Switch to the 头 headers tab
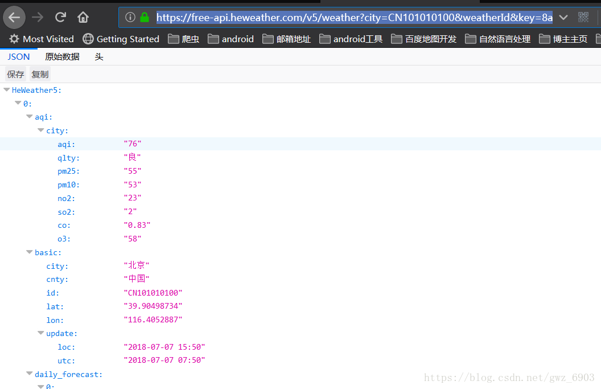Image resolution: width=601 pixels, height=389 pixels. (x=99, y=57)
